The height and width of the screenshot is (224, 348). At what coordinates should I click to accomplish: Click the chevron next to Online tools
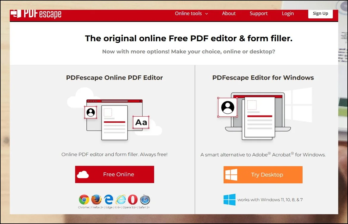tap(207, 14)
